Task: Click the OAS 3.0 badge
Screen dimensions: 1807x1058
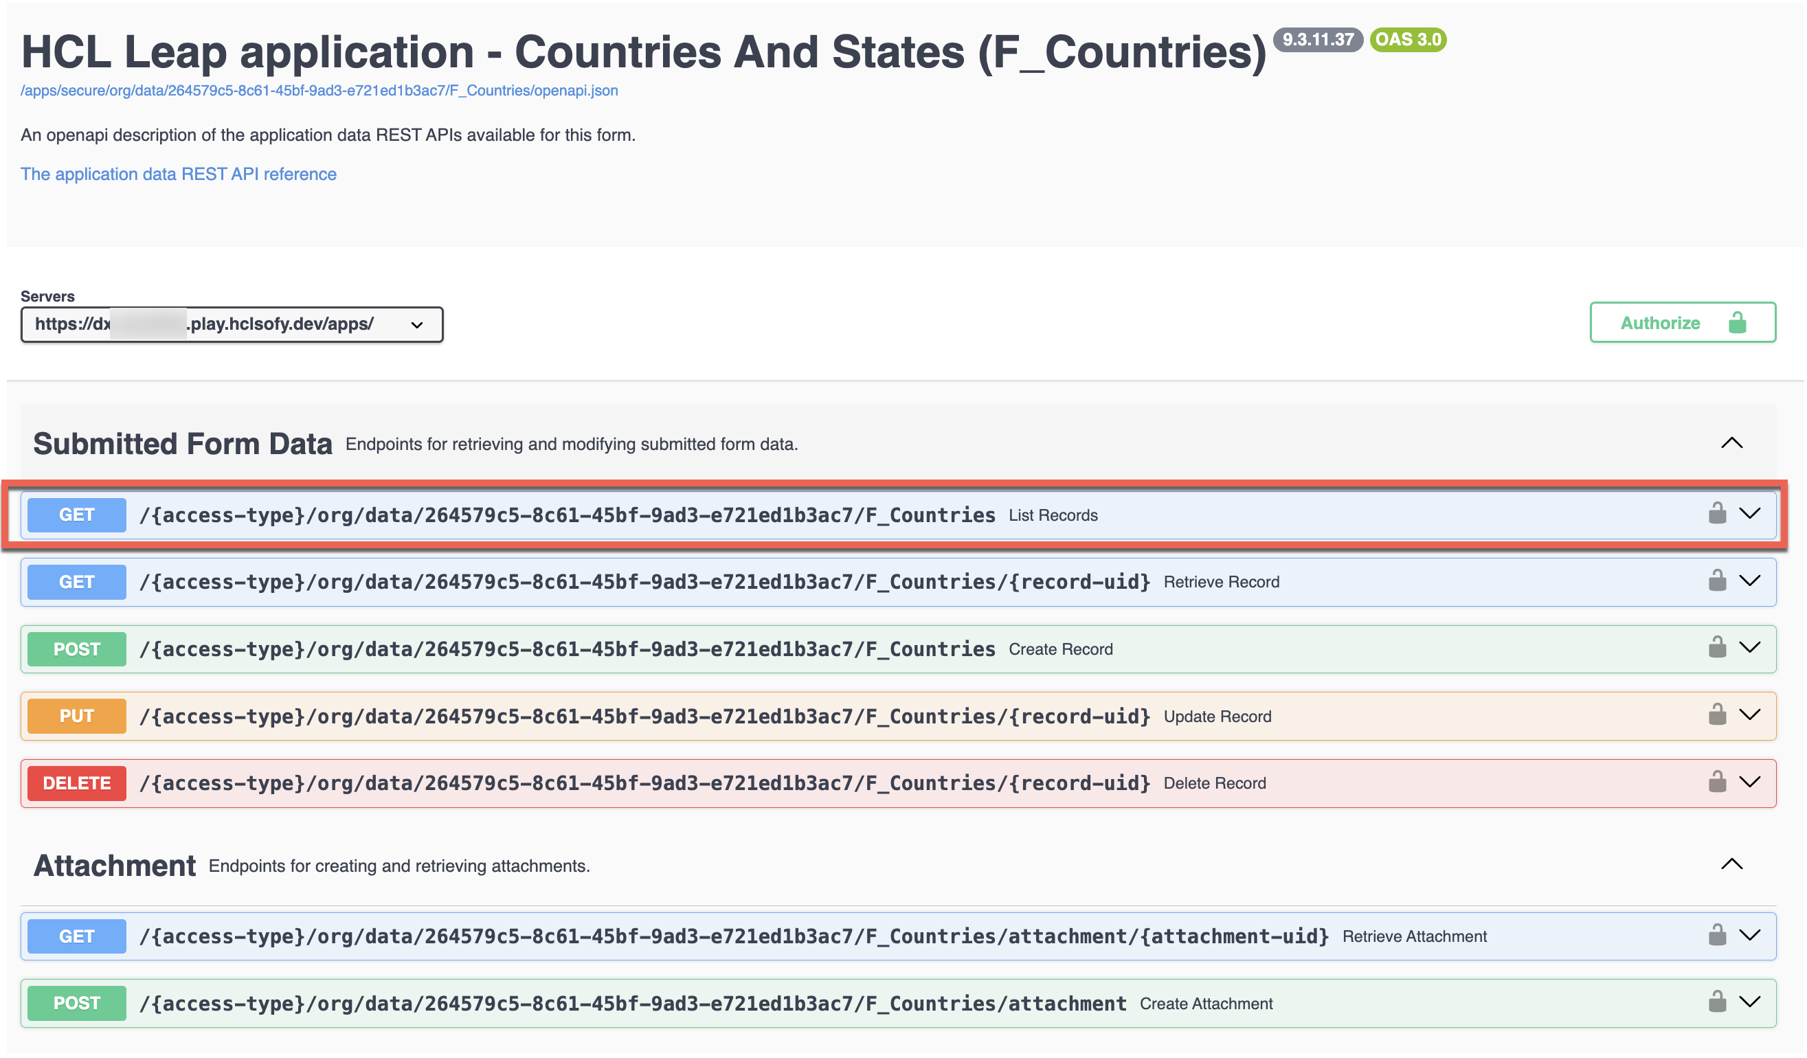Action: [x=1408, y=39]
